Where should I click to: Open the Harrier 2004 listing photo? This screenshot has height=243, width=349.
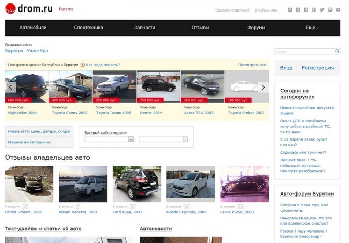coord(159,87)
